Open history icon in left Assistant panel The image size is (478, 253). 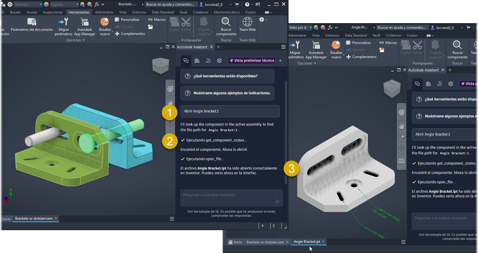pos(208,61)
